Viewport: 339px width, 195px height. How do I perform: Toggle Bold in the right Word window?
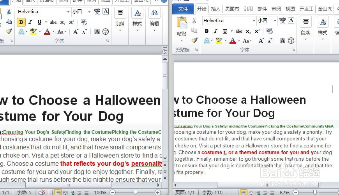(207, 31)
